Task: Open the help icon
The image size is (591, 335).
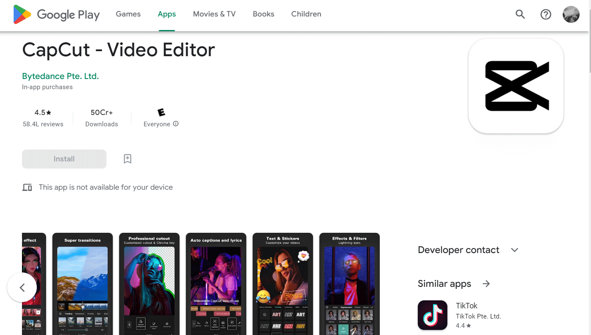Action: pyautogui.click(x=545, y=14)
